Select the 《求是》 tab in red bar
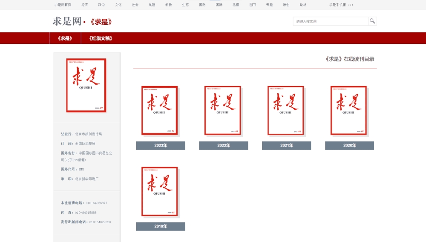 pos(65,38)
